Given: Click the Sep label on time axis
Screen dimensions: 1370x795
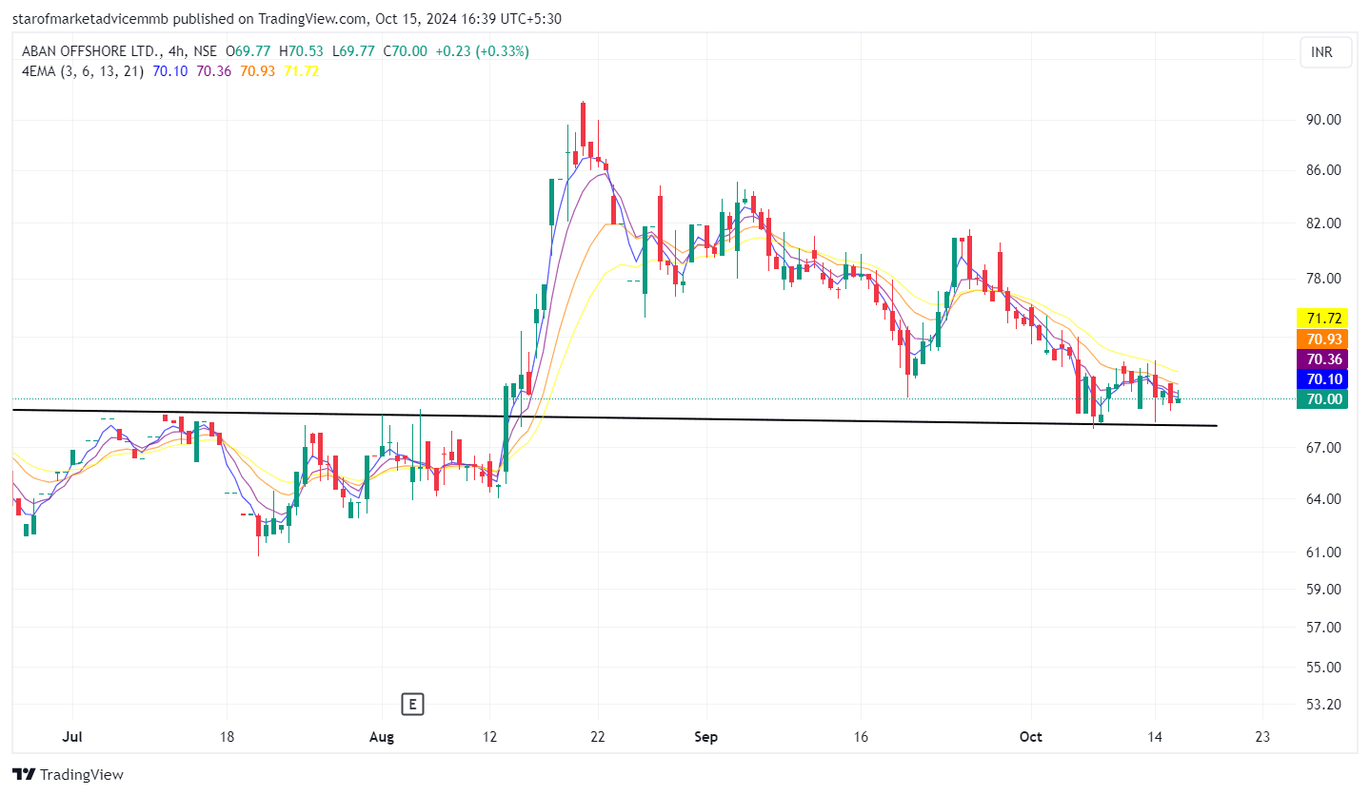Looking at the screenshot, I should (x=705, y=737).
